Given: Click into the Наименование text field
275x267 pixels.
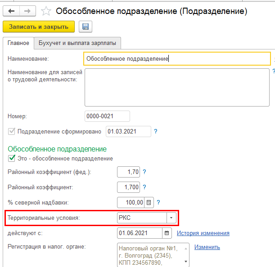Looking at the screenshot, I should 177,59.
